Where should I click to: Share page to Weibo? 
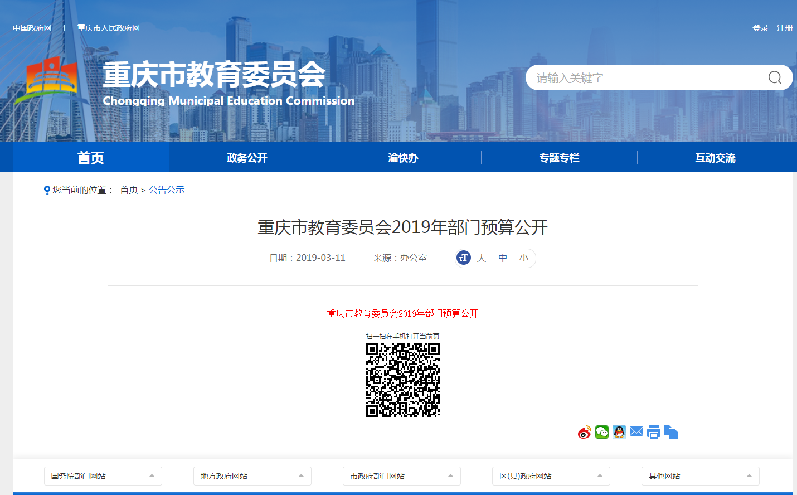tap(584, 432)
